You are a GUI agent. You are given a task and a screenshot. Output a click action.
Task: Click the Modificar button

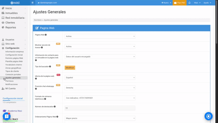(70, 68)
